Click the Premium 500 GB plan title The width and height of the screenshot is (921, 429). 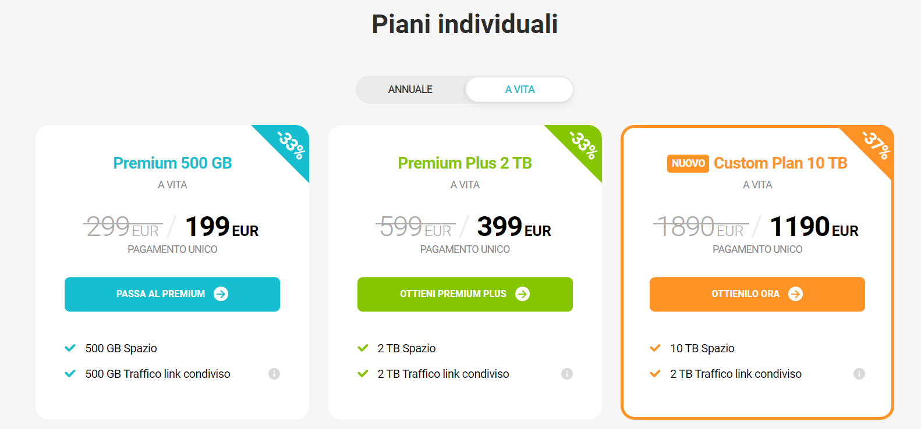[x=172, y=163]
